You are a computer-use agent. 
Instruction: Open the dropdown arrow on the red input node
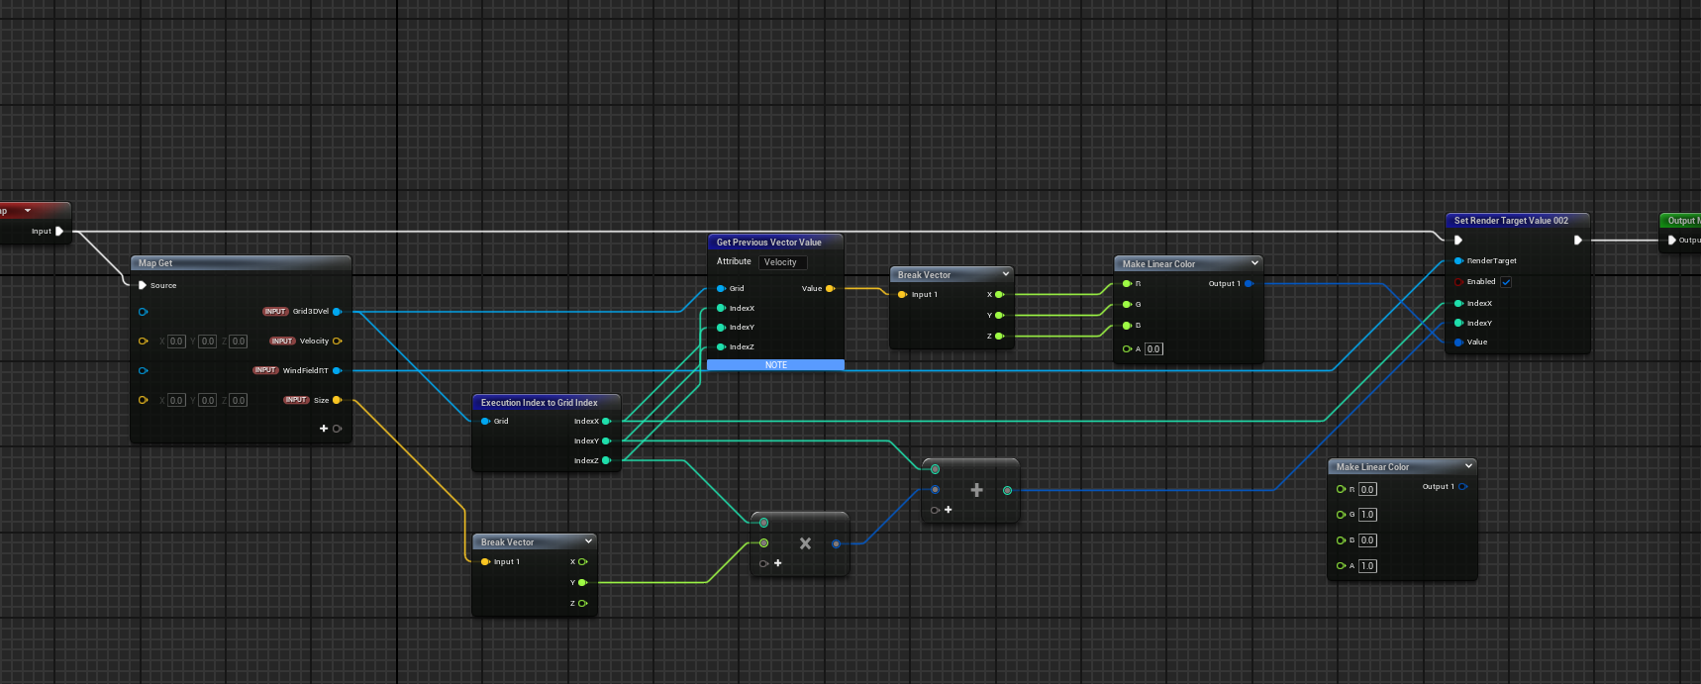click(x=28, y=211)
